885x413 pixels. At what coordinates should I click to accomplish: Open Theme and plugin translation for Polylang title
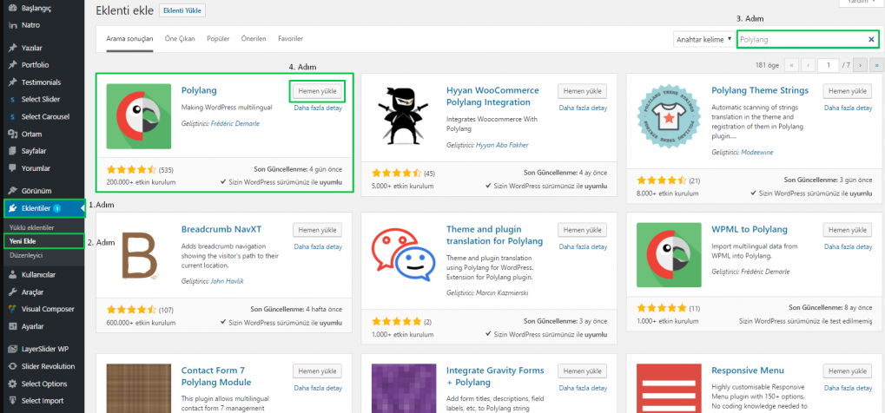click(x=494, y=235)
